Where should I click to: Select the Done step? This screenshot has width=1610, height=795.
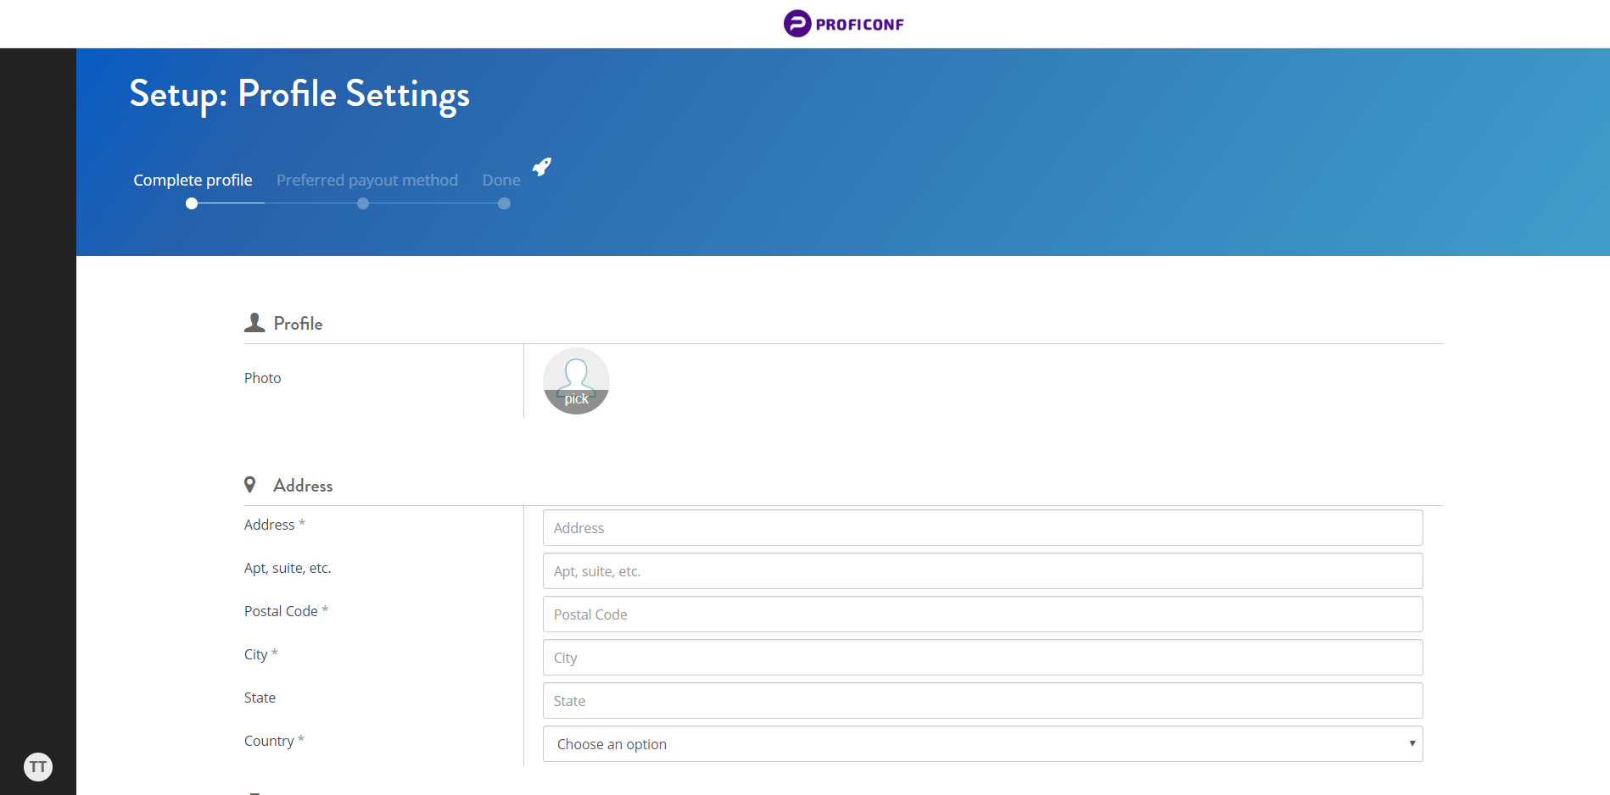pyautogui.click(x=501, y=180)
